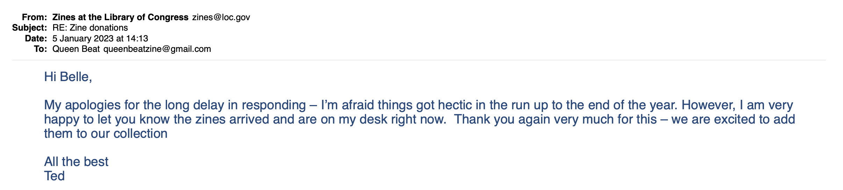The width and height of the screenshot is (843, 190).
Task: Click the date 5 January 2023 at 14:13
Action: [100, 39]
